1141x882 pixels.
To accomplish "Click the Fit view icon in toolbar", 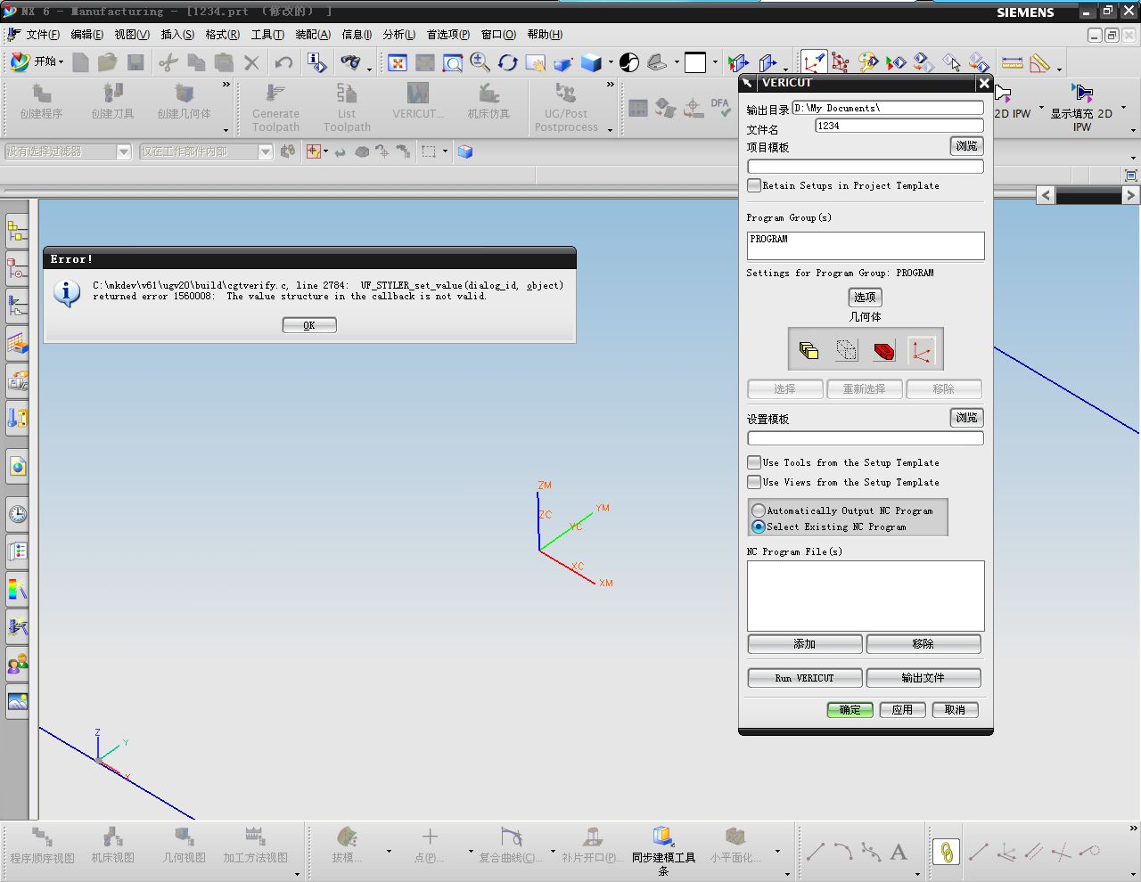I will pos(398,62).
